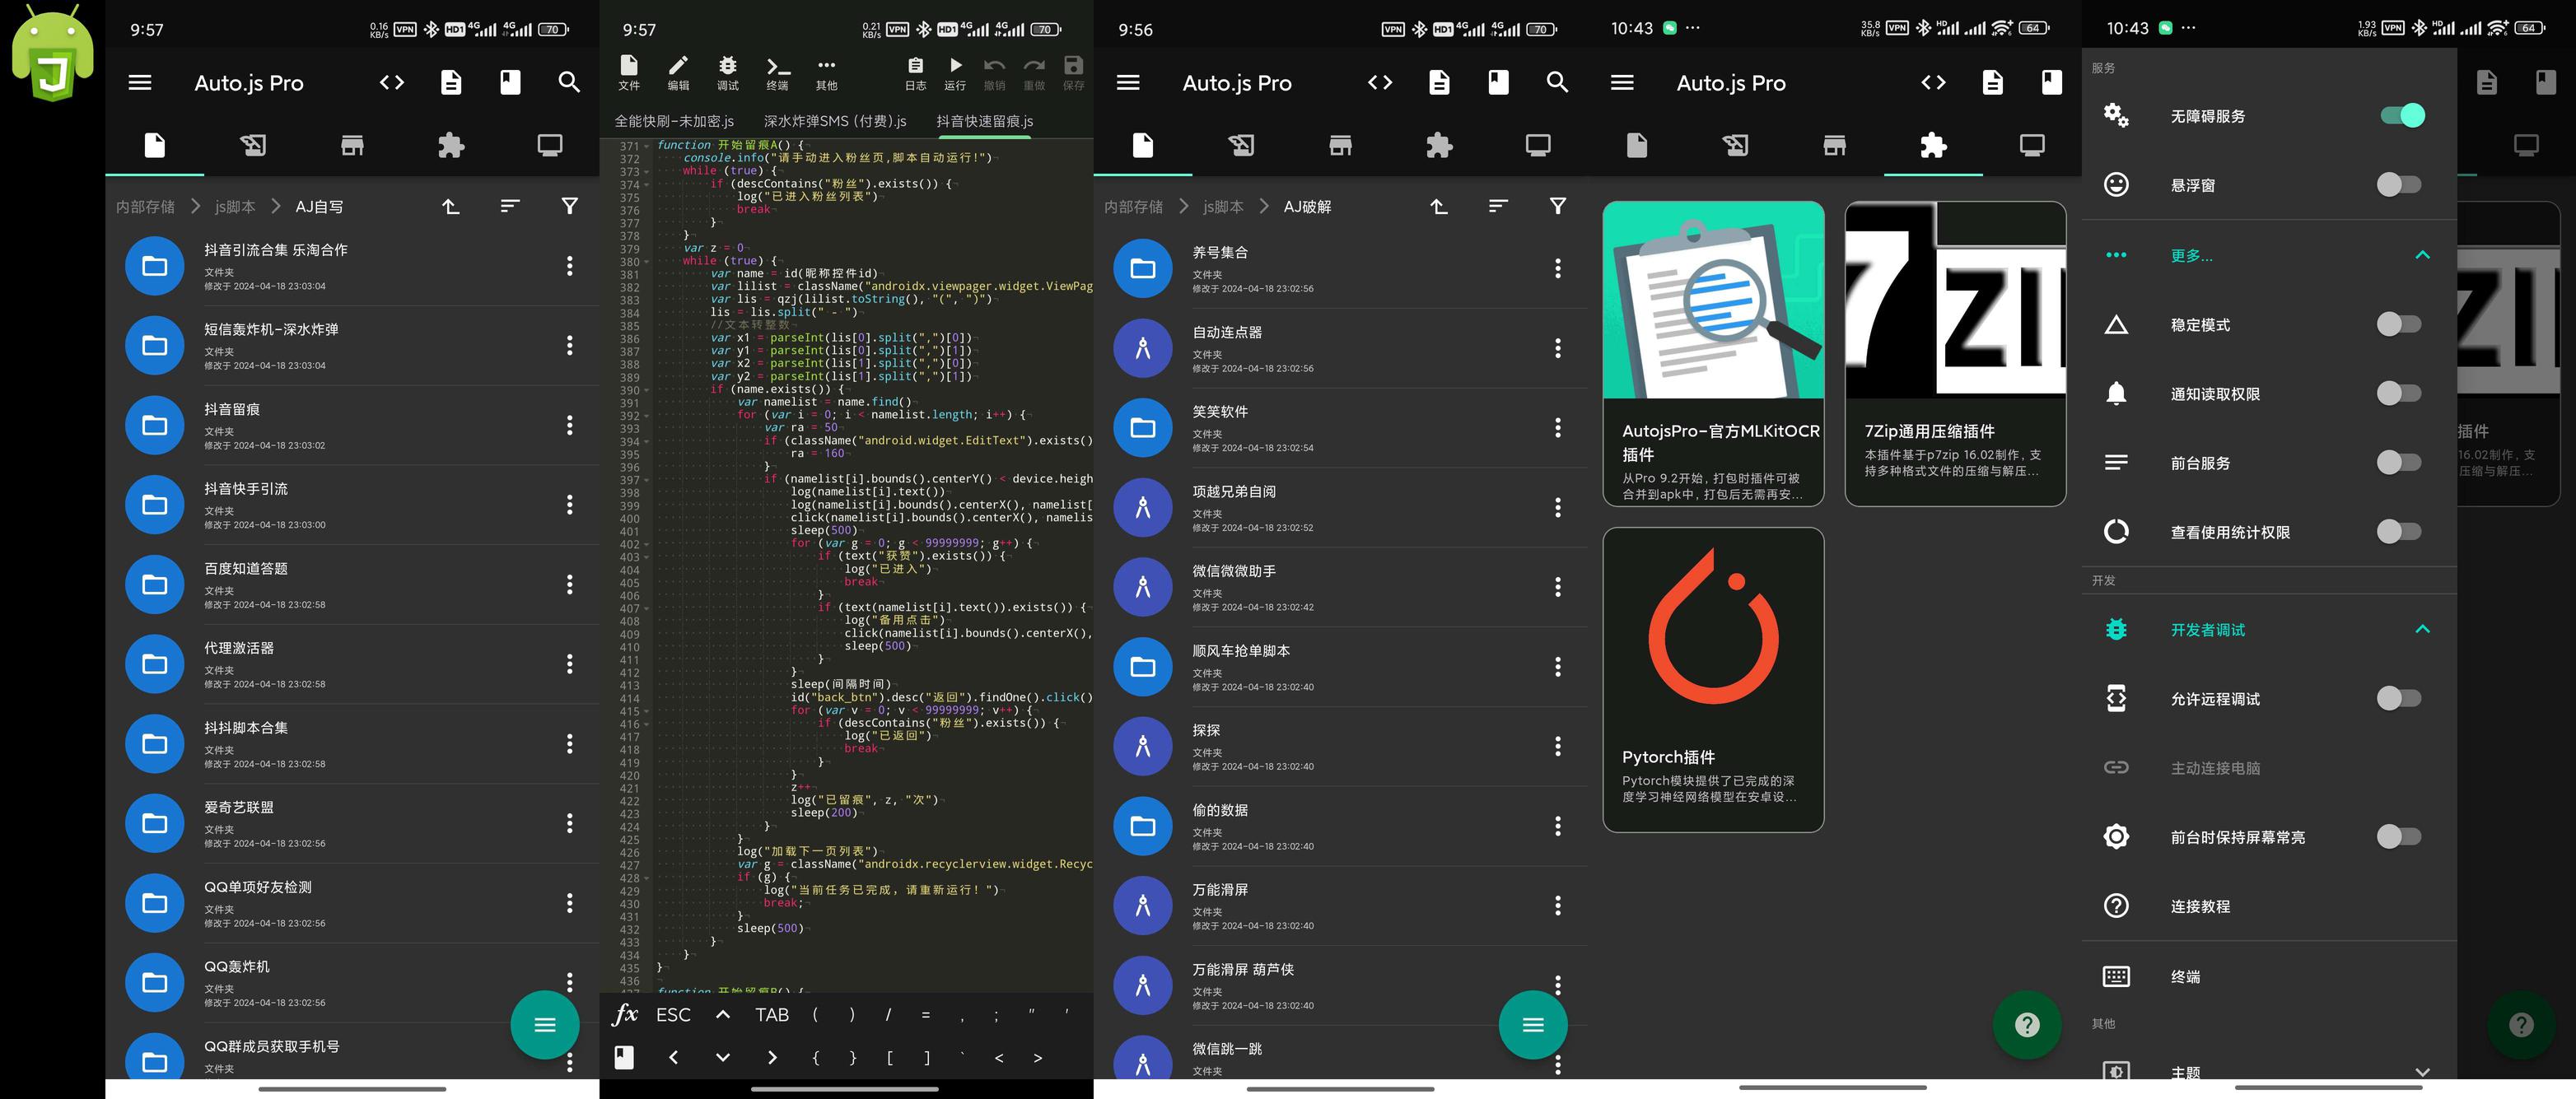Tap the filter funnel icon on the AJ自写 screen
The width and height of the screenshot is (2576, 1099).
(569, 206)
